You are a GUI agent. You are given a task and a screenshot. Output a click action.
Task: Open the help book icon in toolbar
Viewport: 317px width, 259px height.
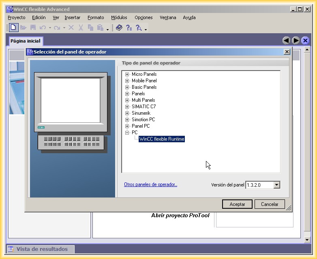pyautogui.click(x=119, y=28)
